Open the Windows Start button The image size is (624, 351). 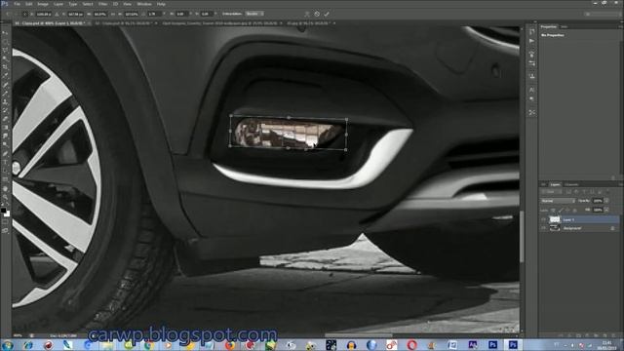point(7,345)
